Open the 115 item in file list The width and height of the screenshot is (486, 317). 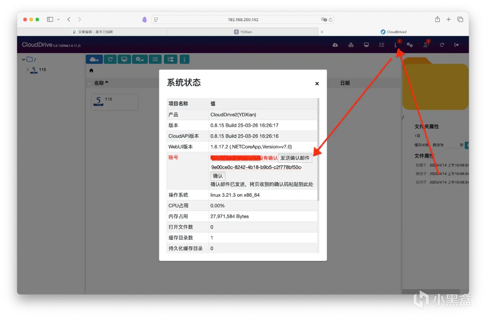tap(115, 102)
